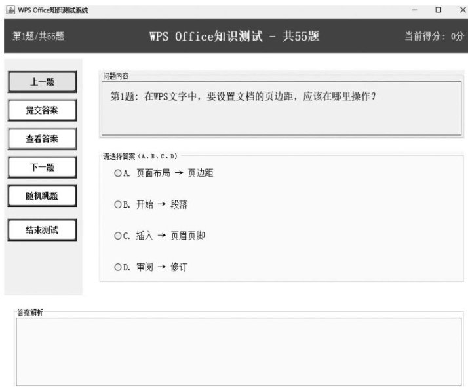The image size is (468, 387).
Task: Click the 当前得分 score label
Action: (433, 37)
